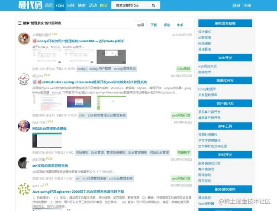Select the 牛币 sort tab

[180, 25]
